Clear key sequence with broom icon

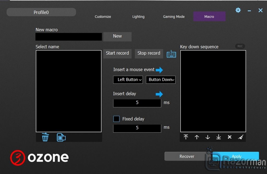(241, 137)
